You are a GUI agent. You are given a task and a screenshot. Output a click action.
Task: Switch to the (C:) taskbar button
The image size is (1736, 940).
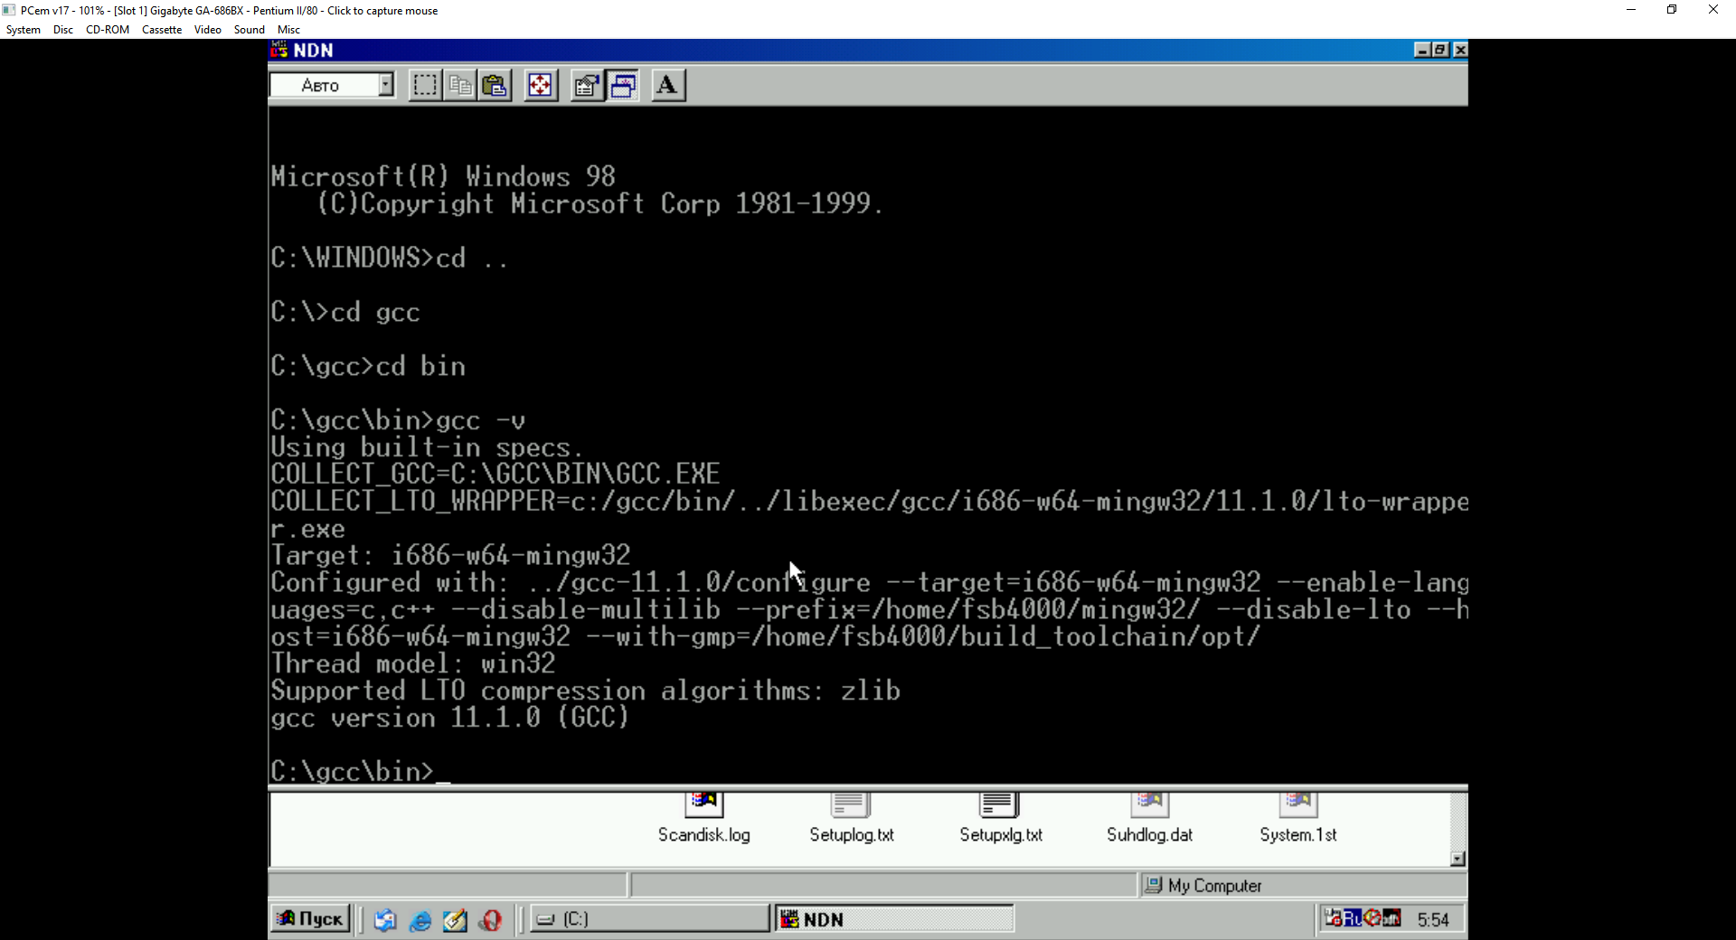tap(650, 919)
